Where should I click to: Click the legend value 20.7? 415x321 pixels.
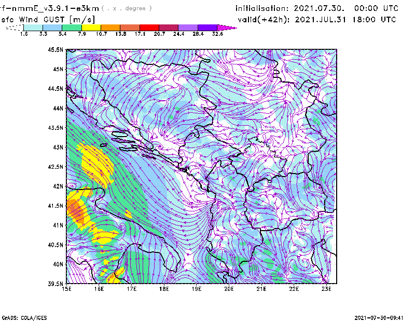pos(159,34)
